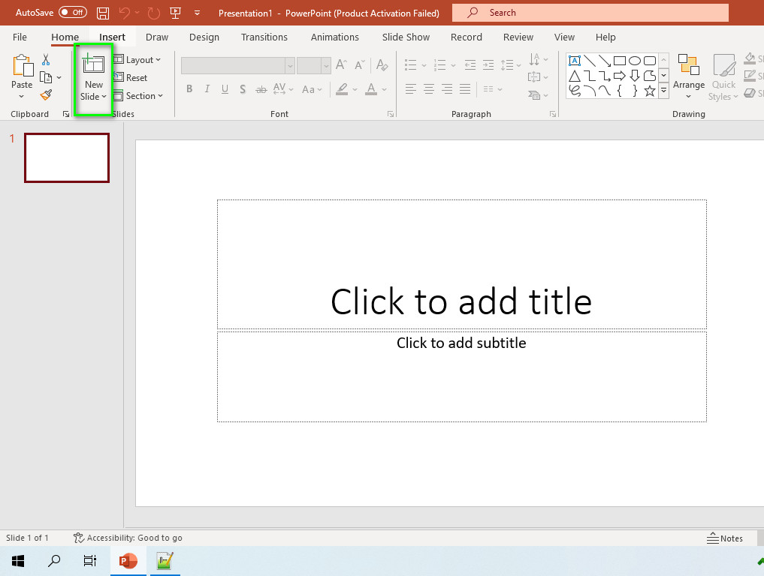Toggle Italic text formatting
764x576 pixels.
pos(207,89)
